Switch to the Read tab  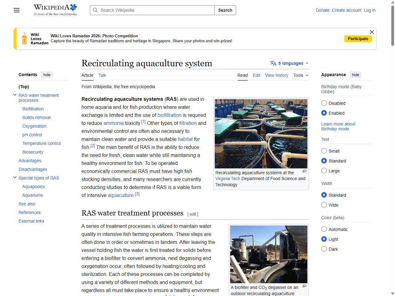tap(243, 75)
